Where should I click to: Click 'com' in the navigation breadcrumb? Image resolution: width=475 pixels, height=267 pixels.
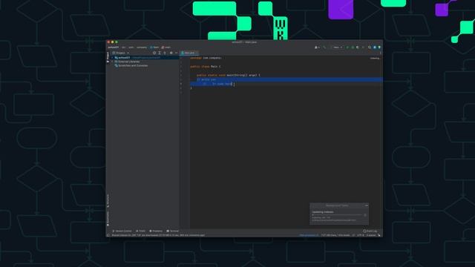click(x=131, y=47)
